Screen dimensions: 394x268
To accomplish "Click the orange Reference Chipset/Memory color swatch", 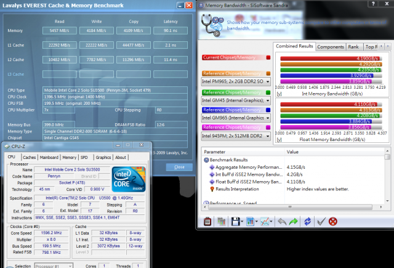I will (x=268, y=74).
